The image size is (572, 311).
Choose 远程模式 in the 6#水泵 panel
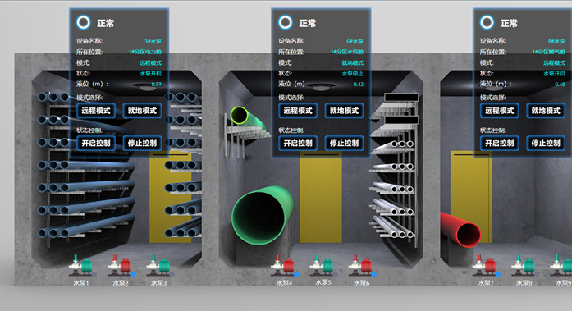coord(298,111)
